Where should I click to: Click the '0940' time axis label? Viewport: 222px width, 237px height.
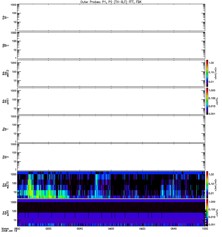click(174, 229)
